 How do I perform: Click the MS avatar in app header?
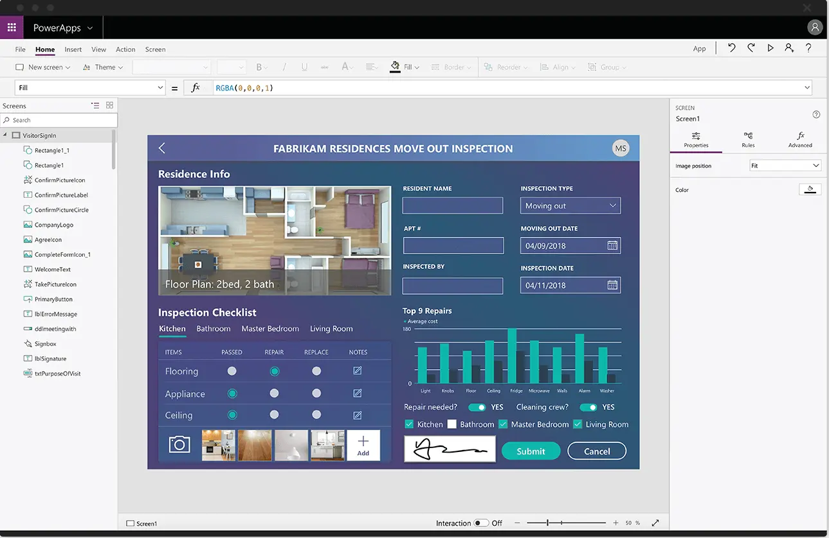coord(620,148)
